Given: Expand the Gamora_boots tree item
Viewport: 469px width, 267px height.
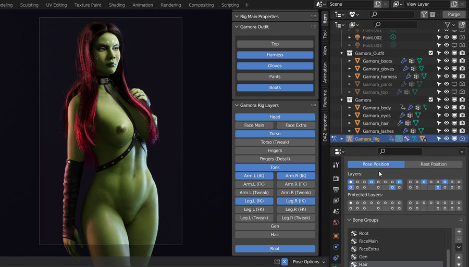Looking at the screenshot, I should pyautogui.click(x=349, y=61).
